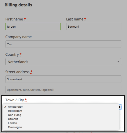Click the Last name required asterisk
The height and width of the screenshot is (133, 127).
pos(85,19)
